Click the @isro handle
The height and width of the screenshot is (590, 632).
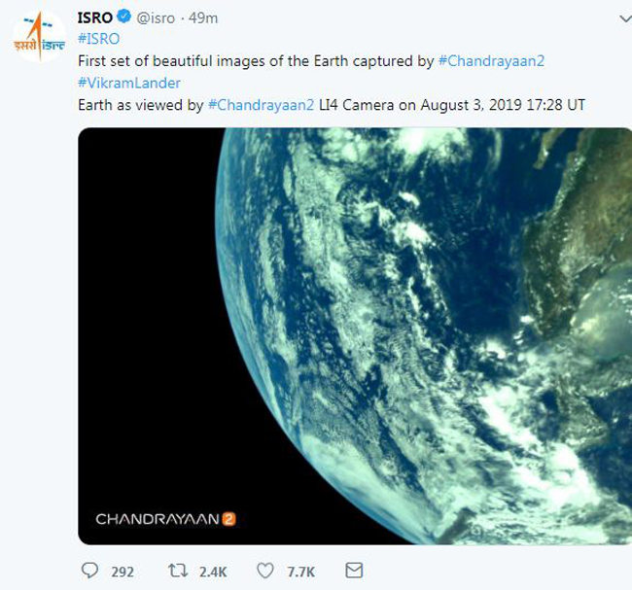point(158,18)
